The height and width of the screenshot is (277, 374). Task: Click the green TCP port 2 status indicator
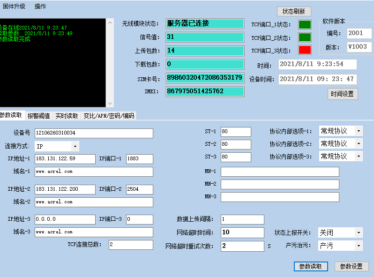(x=305, y=37)
